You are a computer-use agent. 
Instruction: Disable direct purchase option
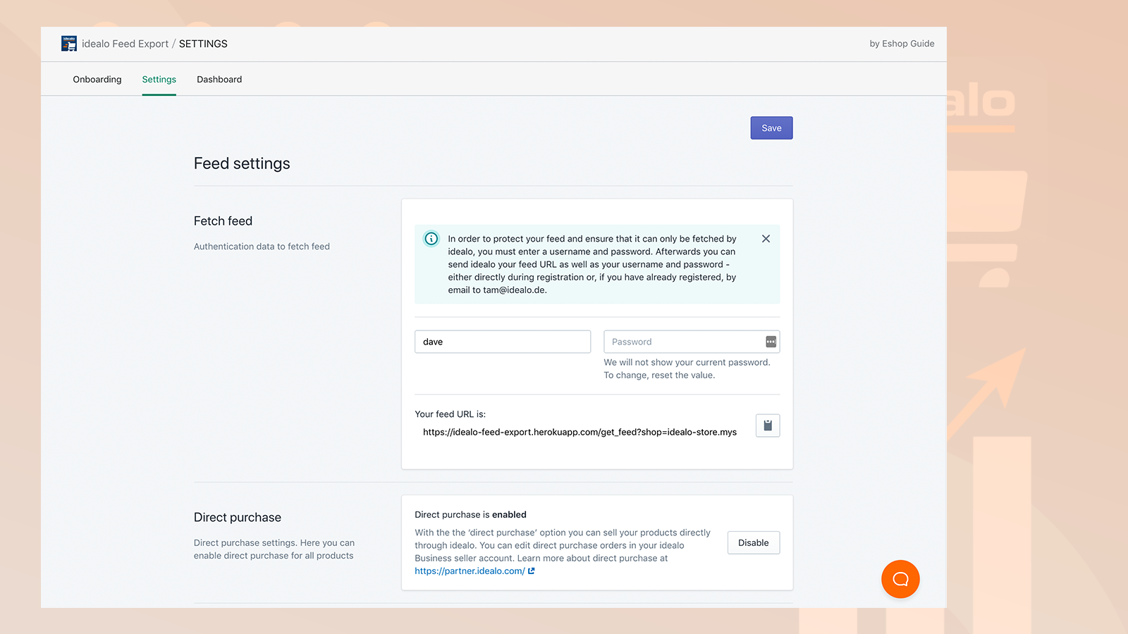click(753, 543)
